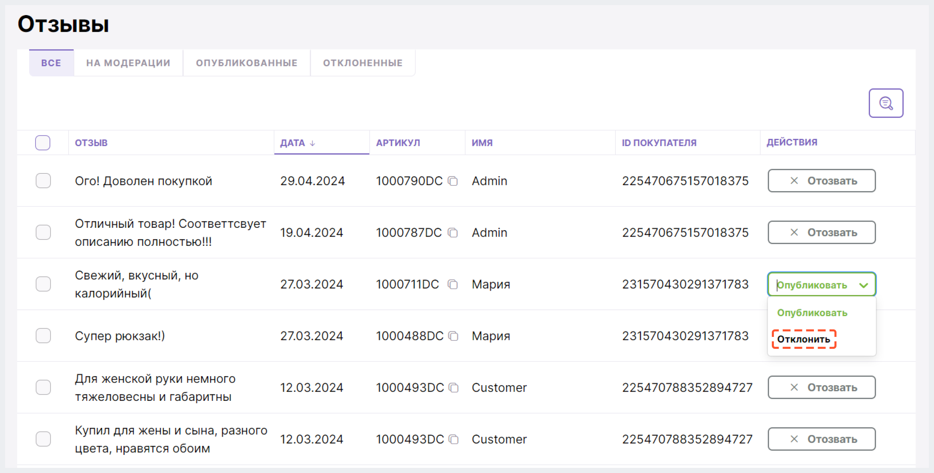Click Отозвать for the 19.04.2024 review

tap(821, 232)
